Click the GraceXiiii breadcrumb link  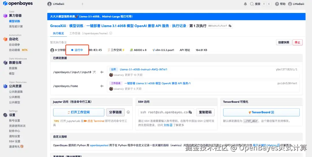[58, 26]
